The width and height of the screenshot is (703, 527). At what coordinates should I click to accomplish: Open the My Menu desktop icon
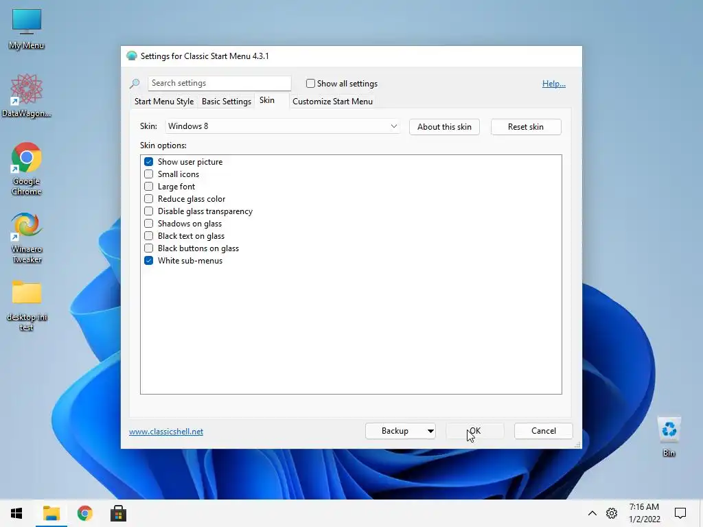coord(27,29)
